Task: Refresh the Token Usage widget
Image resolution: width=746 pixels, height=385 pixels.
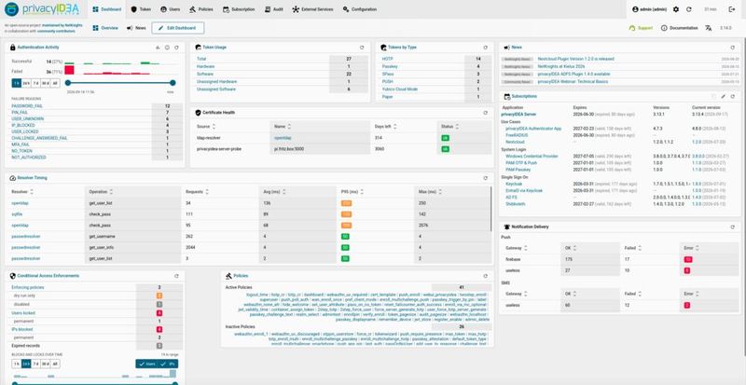Action: tap(362, 48)
